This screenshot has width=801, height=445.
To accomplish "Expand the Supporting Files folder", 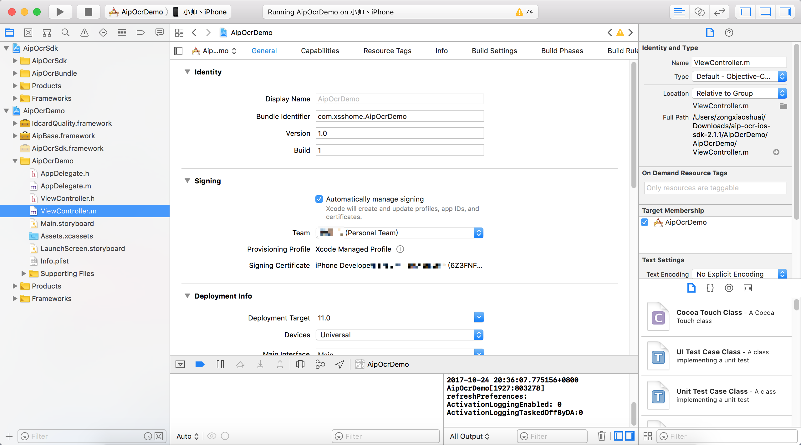I will pos(23,274).
